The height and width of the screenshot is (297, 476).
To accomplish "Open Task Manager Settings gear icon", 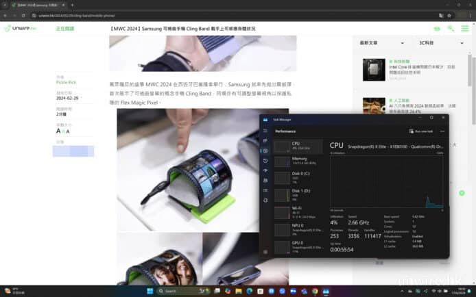I will click(265, 252).
